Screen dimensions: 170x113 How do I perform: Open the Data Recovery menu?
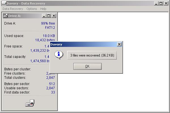13,9
